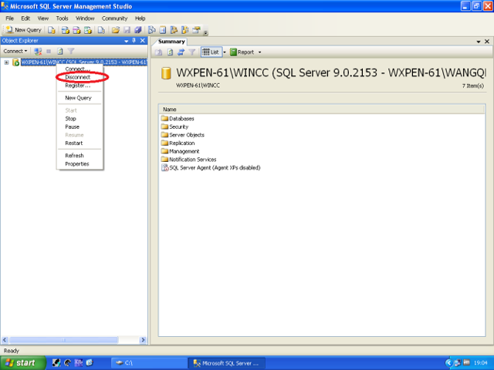Click the Disconnect icon in Object Explorer toolbar
Viewport: 494px width, 370px height.
(38, 51)
